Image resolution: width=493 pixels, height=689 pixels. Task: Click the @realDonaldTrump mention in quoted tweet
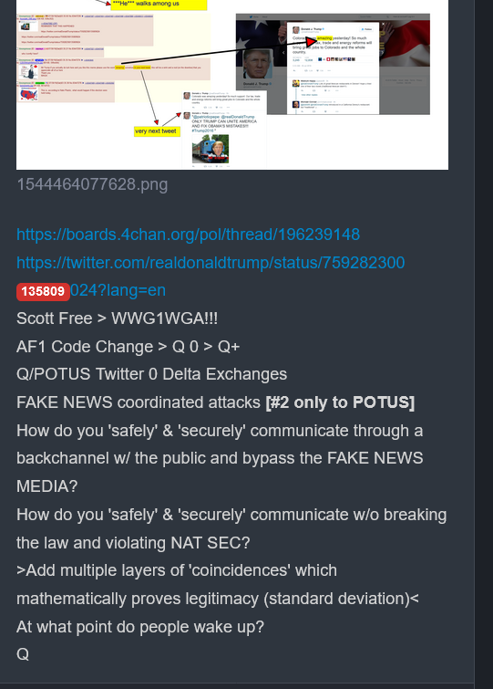tap(238, 117)
